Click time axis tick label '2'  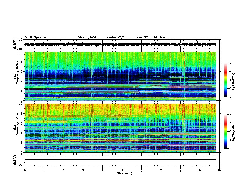pyautogui.click(x=64, y=170)
